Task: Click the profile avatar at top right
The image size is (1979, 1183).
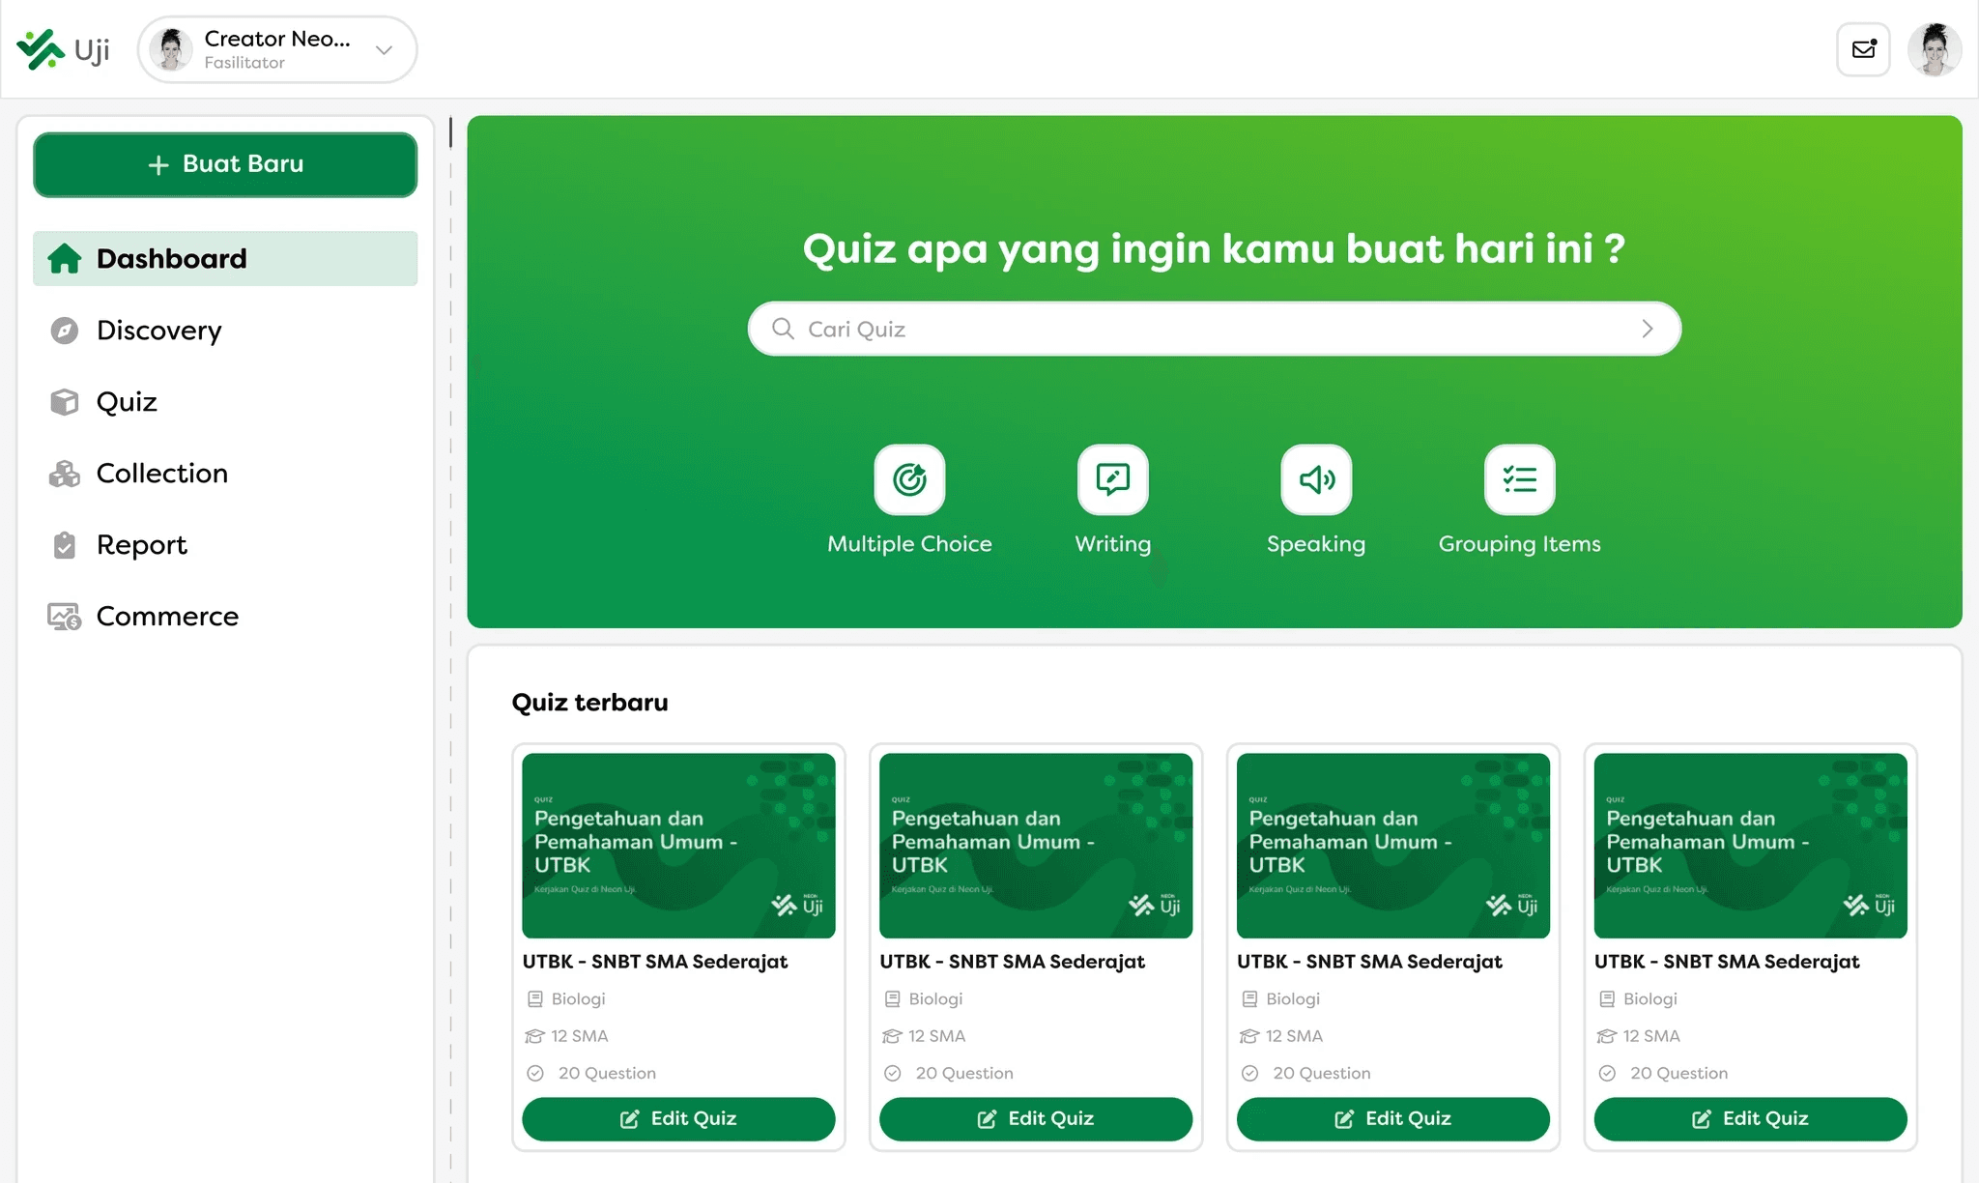Action: click(1934, 49)
